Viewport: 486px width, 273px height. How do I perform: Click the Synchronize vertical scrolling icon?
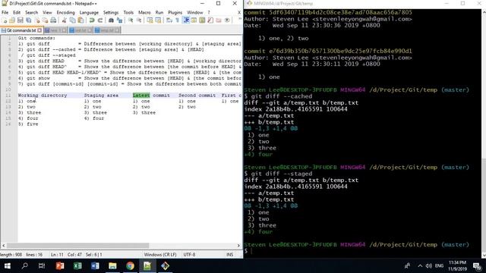click(150, 20)
